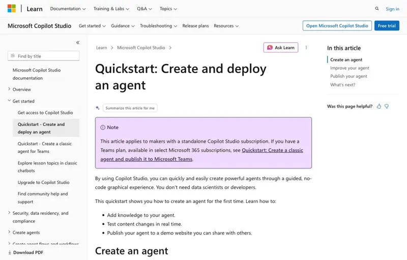
Task: Open Microsoft Copilot Studio documentation sidebar item
Action: pyautogui.click(x=37, y=74)
